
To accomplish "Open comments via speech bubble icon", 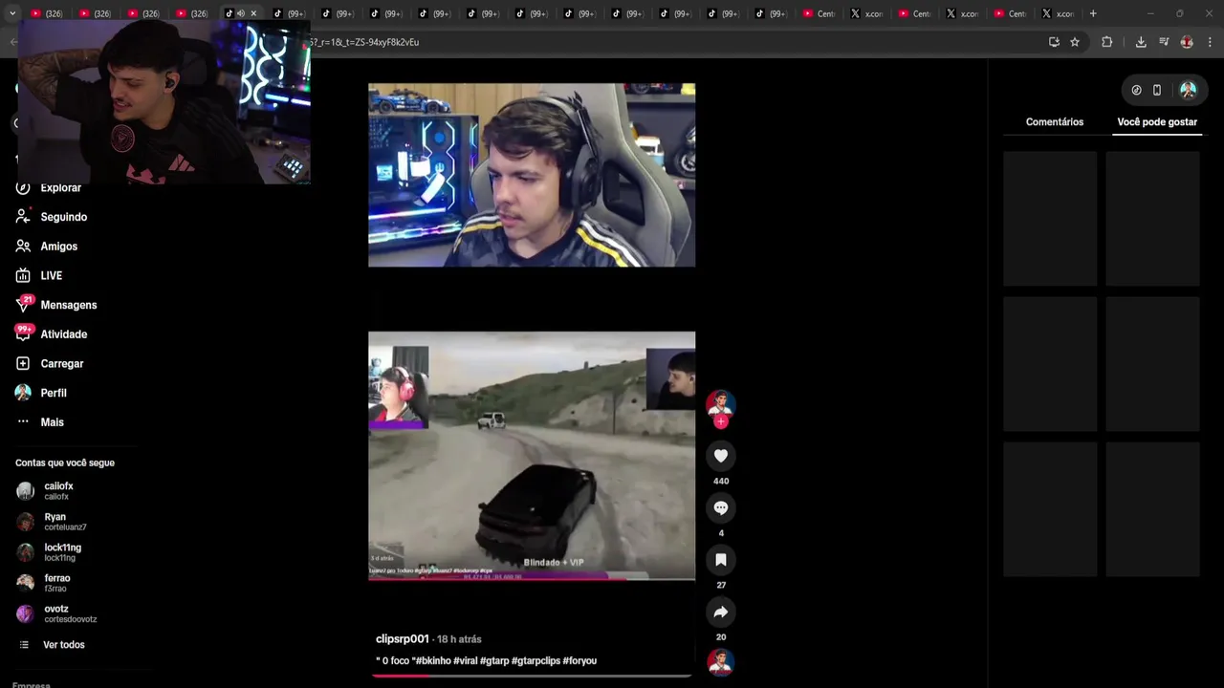I will click(x=721, y=507).
